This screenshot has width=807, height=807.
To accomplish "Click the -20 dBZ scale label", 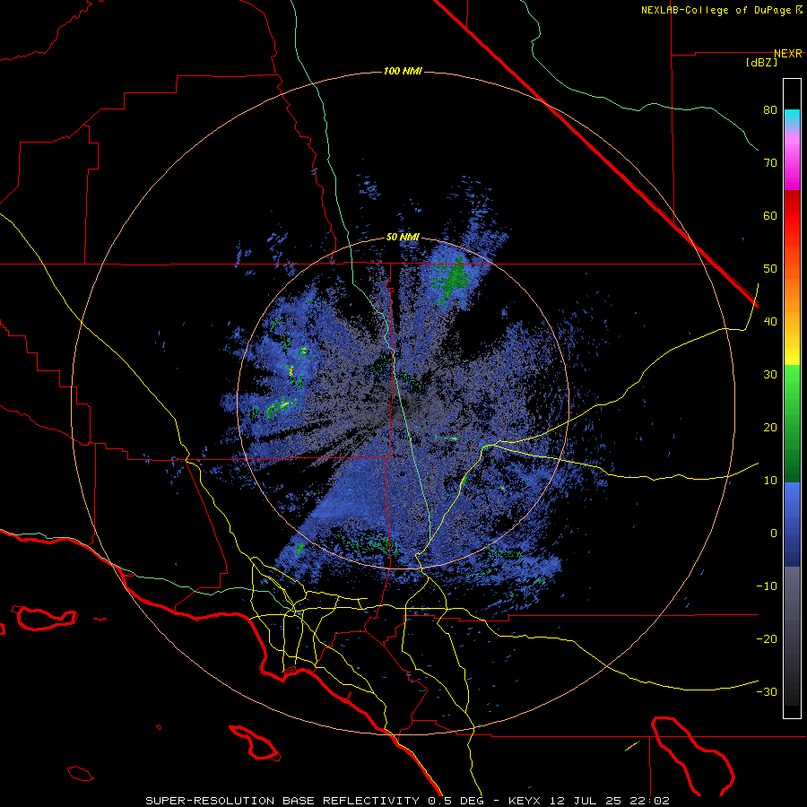I will 767,639.
